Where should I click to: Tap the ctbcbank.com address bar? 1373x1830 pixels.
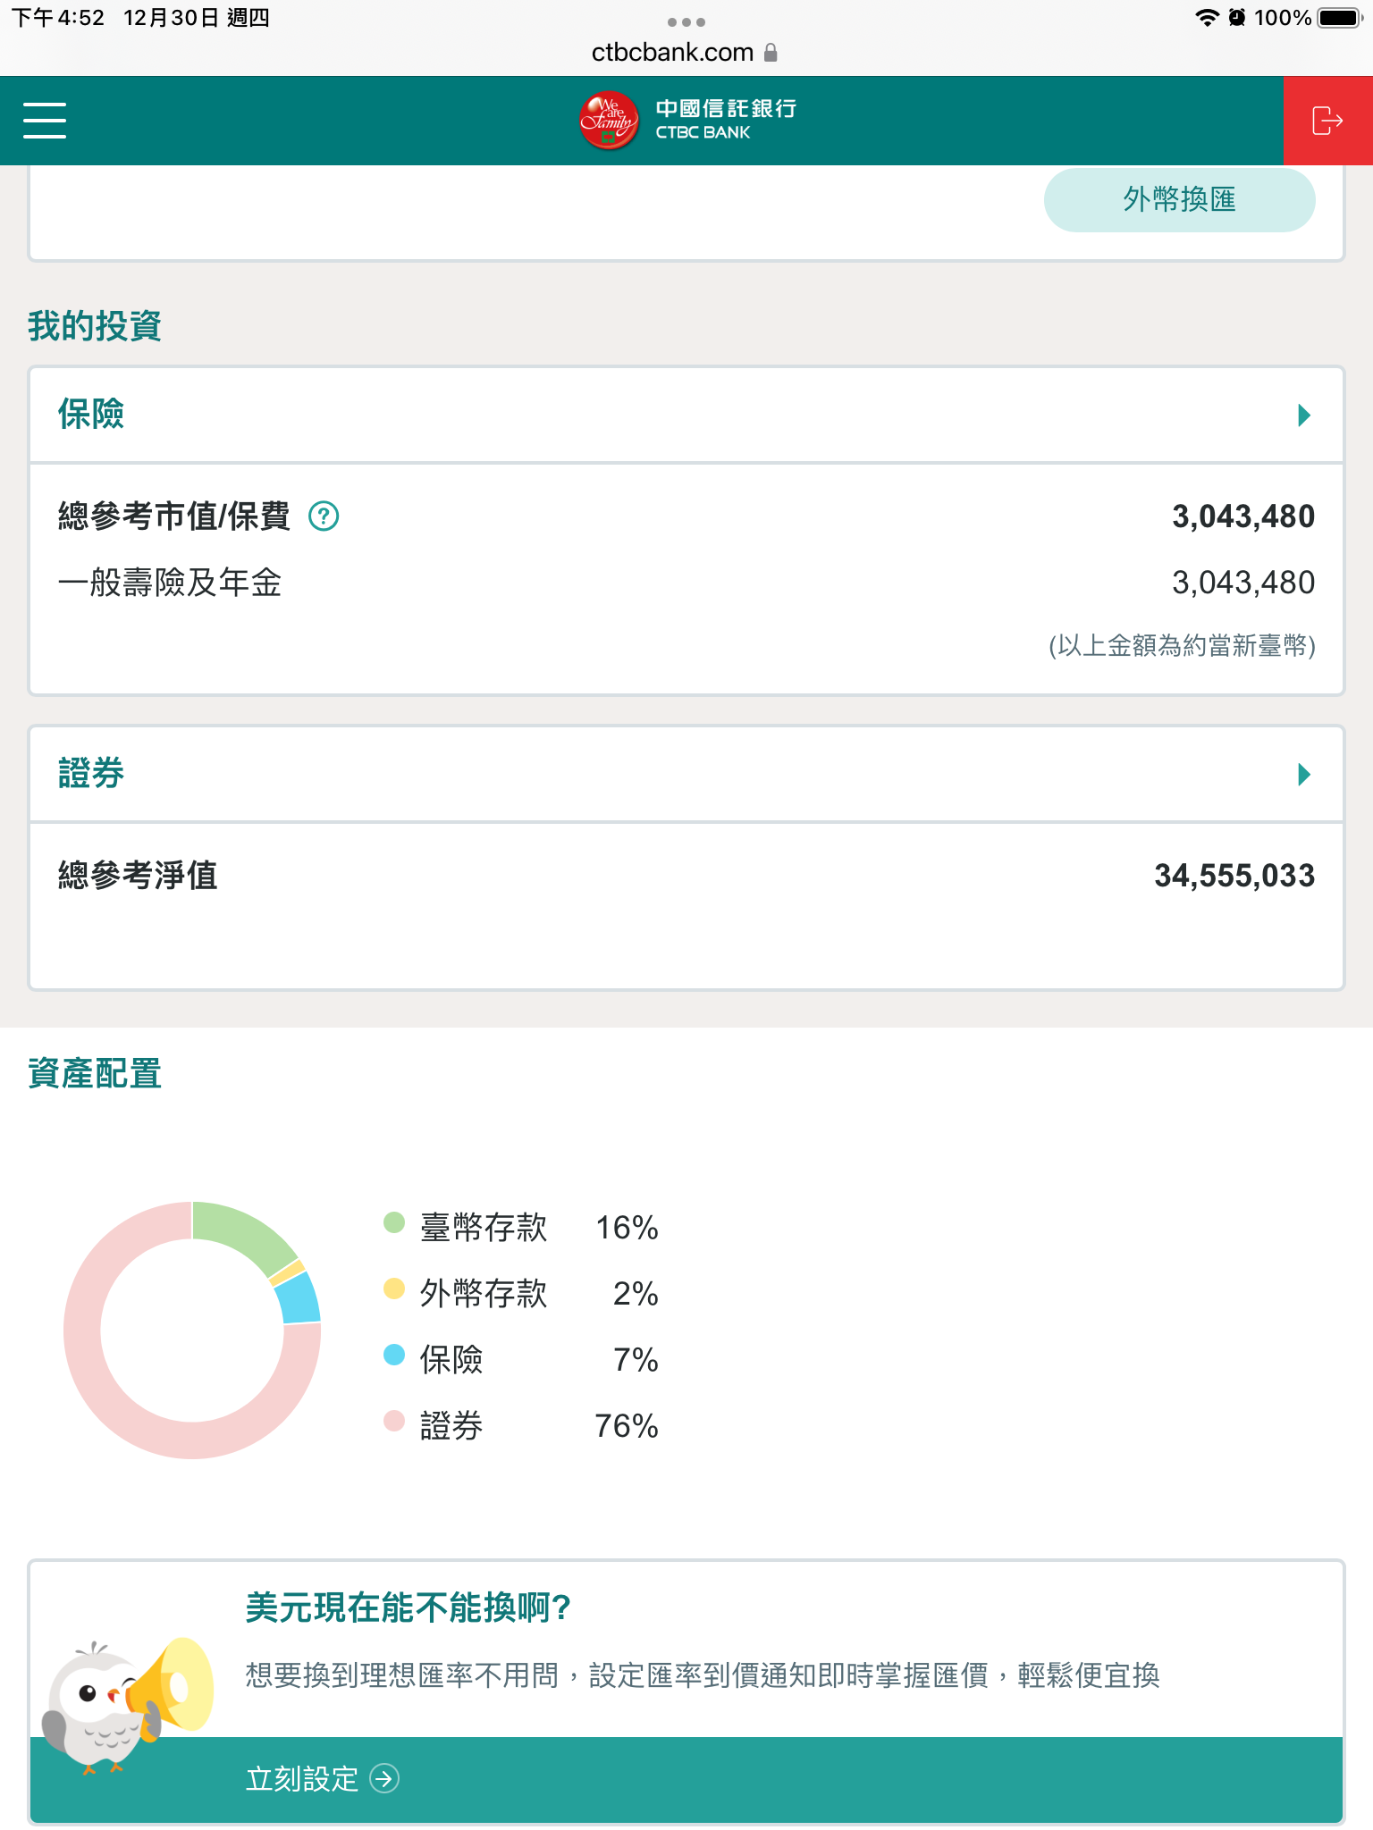click(x=673, y=53)
